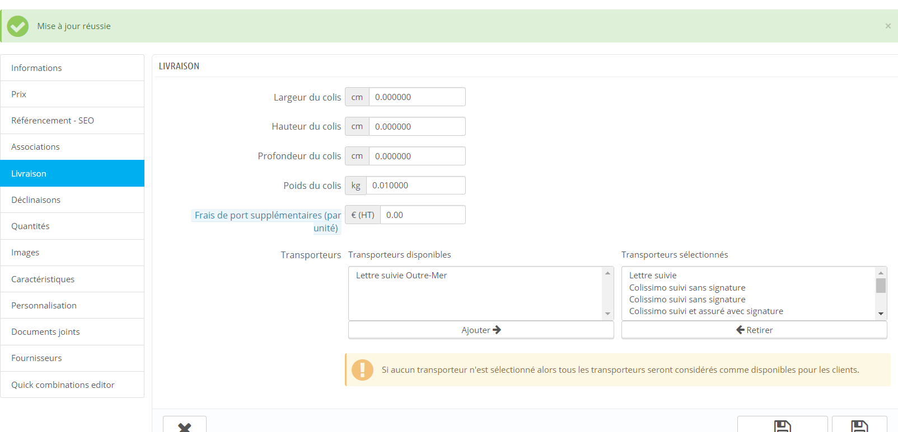Click the up arrow of selected carriers scrollbar

(x=881, y=273)
